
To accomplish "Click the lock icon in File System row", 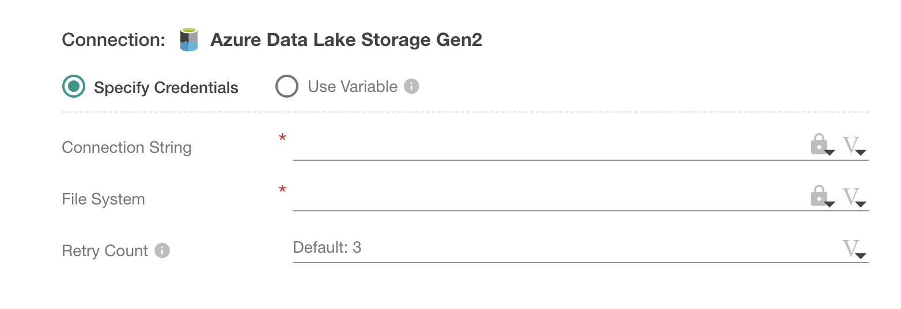I will (x=820, y=197).
